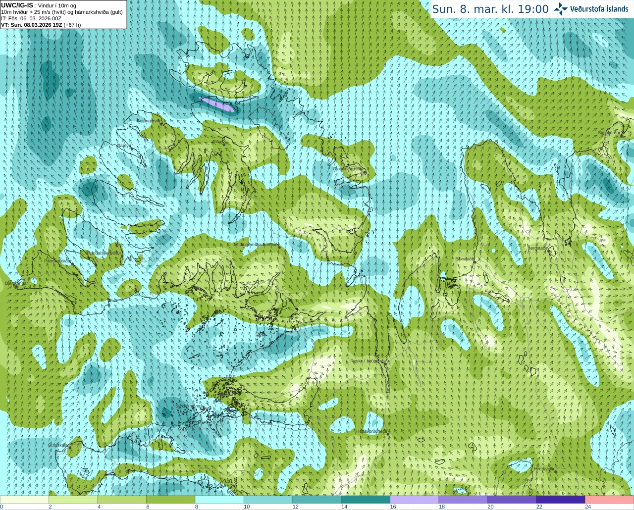The height and width of the screenshot is (510, 634).
Task: Click the Holtavörðuheiði station label
Action: click(371, 431)
